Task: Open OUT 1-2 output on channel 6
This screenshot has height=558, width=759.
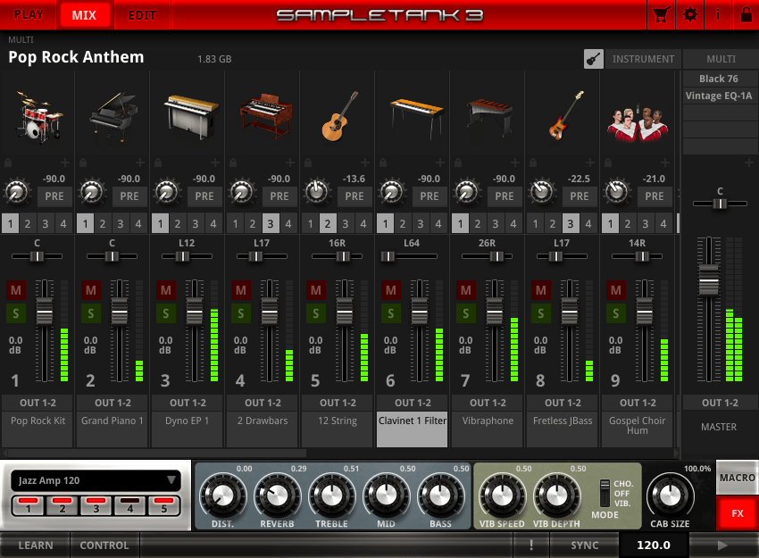Action: (x=413, y=403)
